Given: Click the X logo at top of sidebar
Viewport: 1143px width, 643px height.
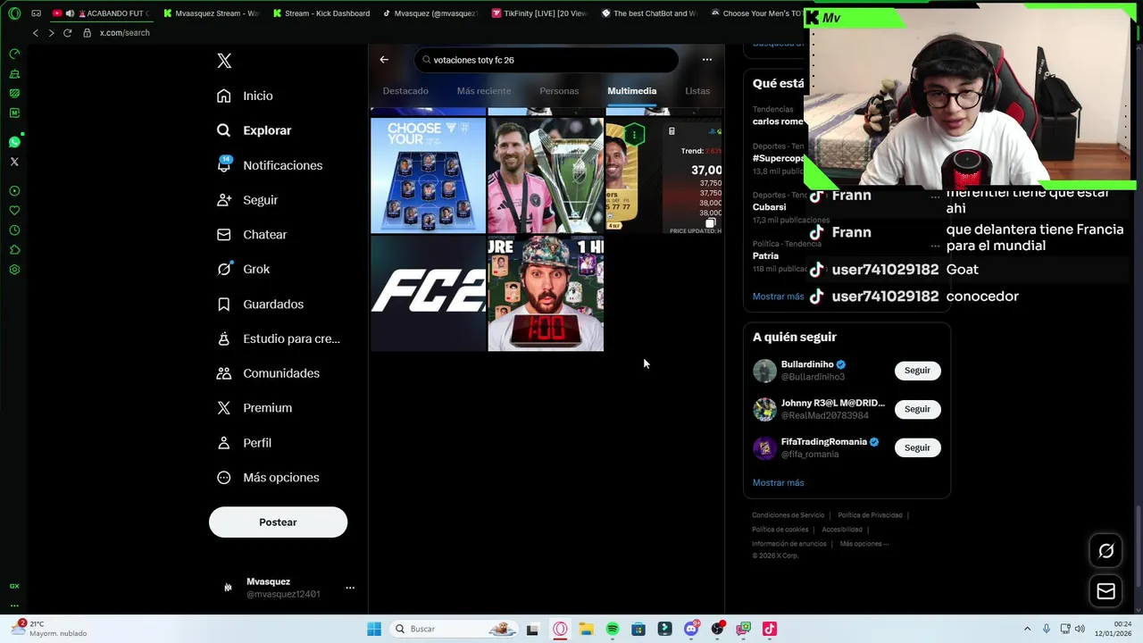Looking at the screenshot, I should click(x=224, y=61).
